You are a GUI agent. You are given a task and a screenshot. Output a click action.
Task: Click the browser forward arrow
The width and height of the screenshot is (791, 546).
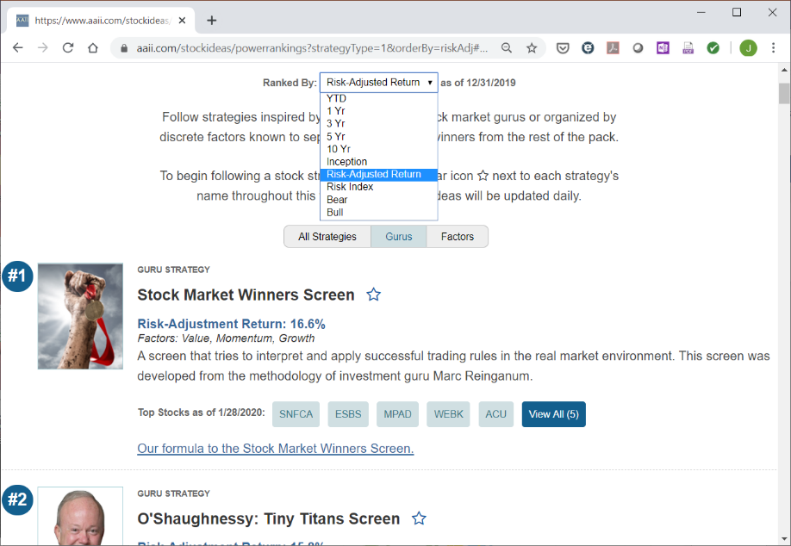tap(43, 48)
